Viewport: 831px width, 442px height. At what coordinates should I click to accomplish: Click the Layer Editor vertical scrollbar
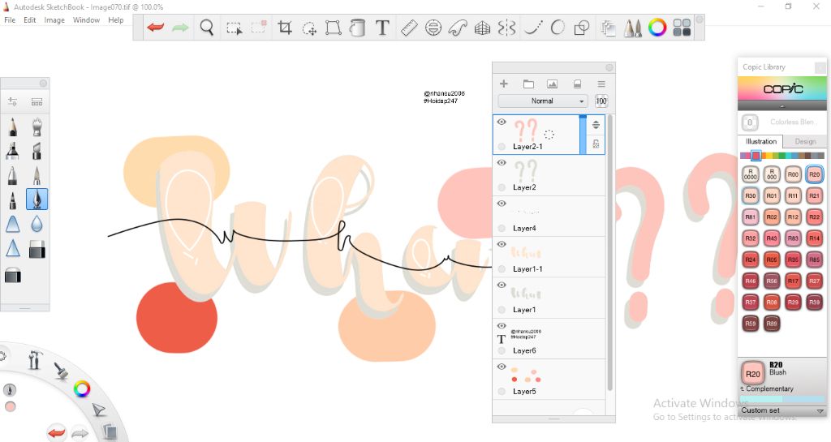pyautogui.click(x=609, y=252)
